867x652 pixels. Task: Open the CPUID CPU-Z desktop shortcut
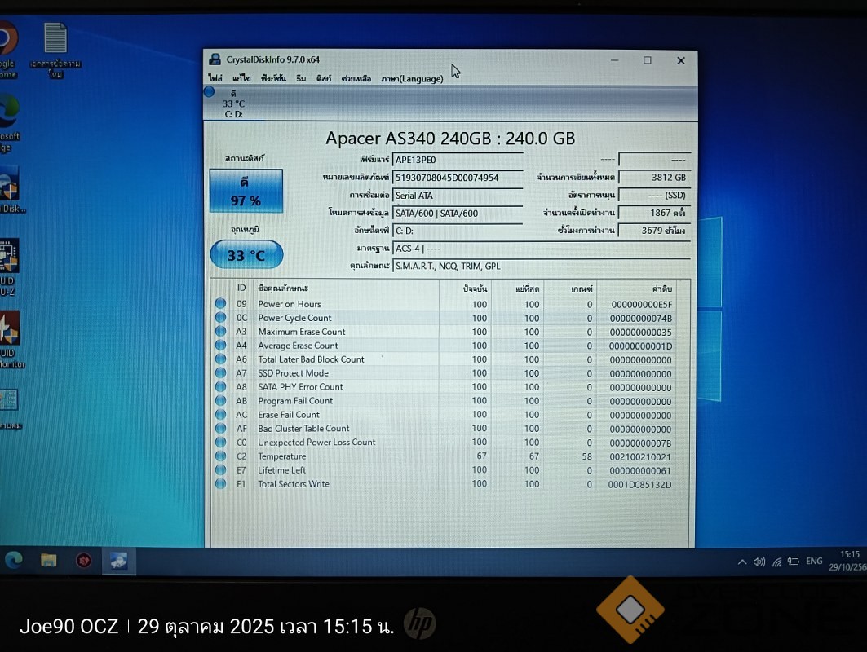(x=9, y=267)
